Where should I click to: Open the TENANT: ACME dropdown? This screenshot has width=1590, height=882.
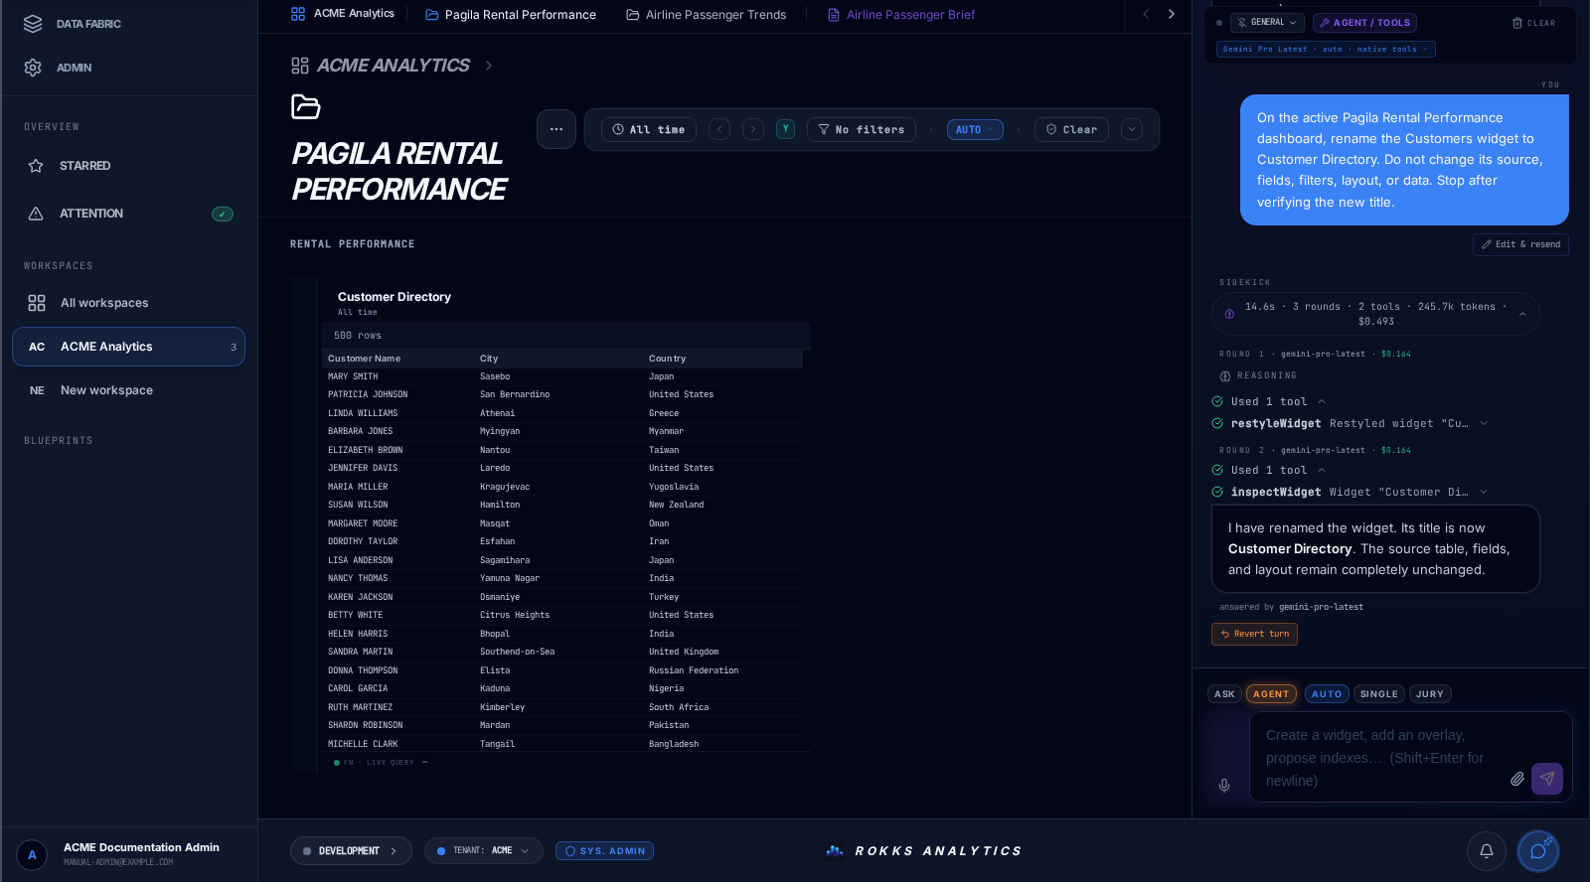pyautogui.click(x=484, y=851)
